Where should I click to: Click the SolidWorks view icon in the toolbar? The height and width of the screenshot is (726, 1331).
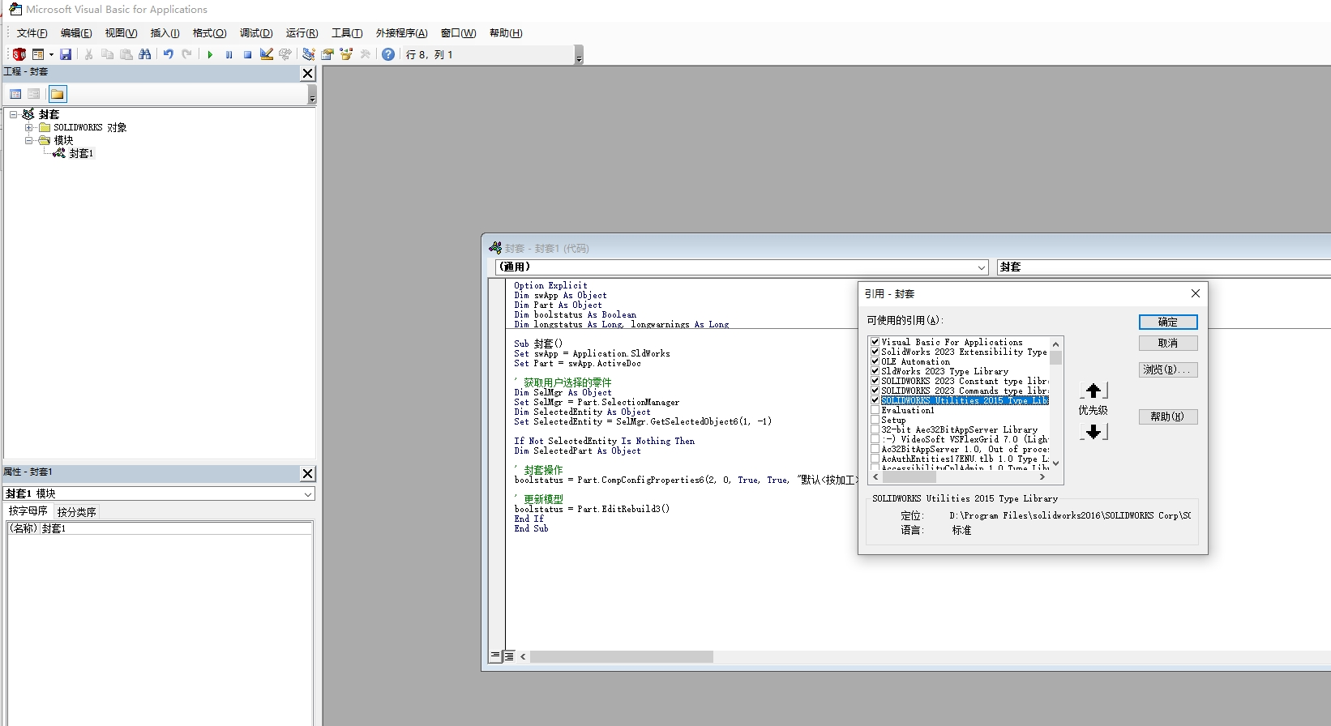point(19,54)
